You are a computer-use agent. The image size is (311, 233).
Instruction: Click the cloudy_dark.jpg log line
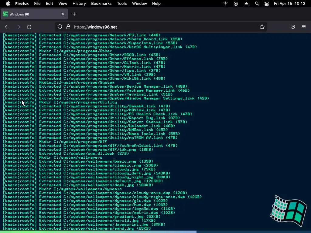tap(87, 173)
